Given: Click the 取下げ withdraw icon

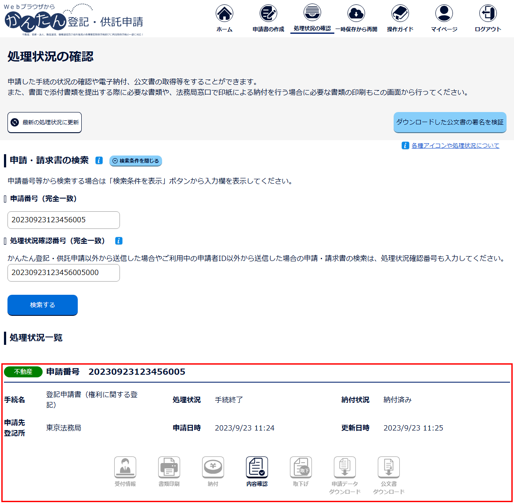Looking at the screenshot, I should coord(301,467).
